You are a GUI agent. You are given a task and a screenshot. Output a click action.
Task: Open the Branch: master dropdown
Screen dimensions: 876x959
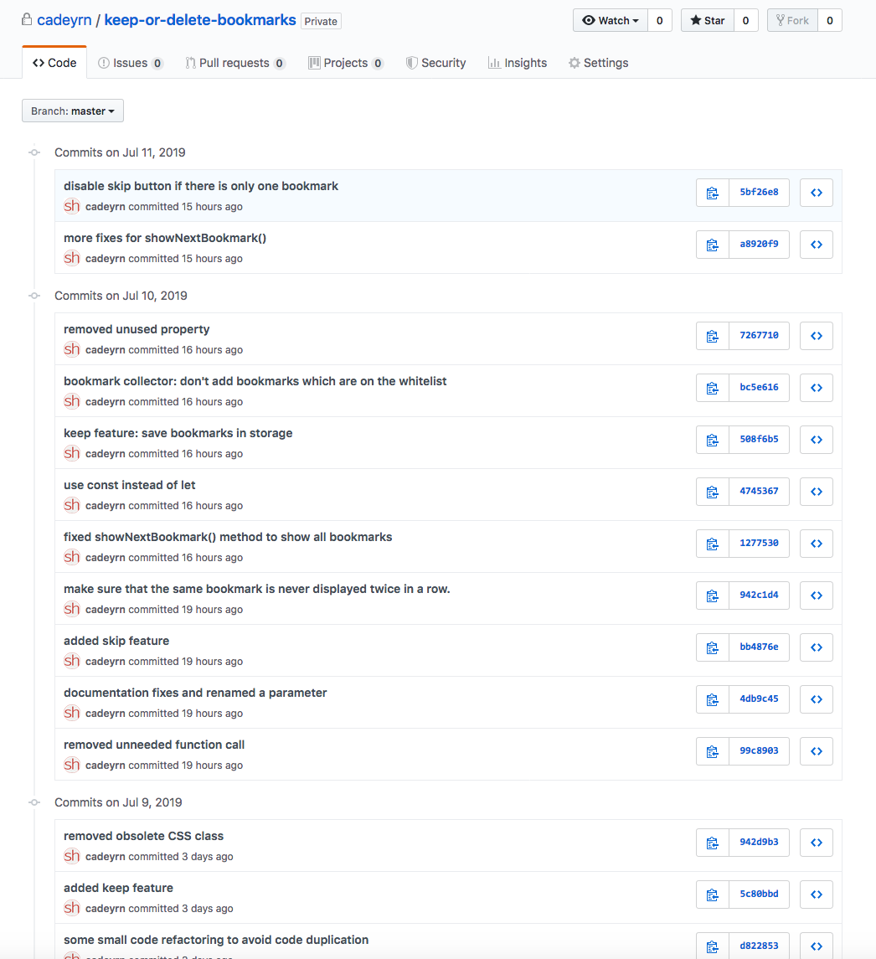coord(73,111)
